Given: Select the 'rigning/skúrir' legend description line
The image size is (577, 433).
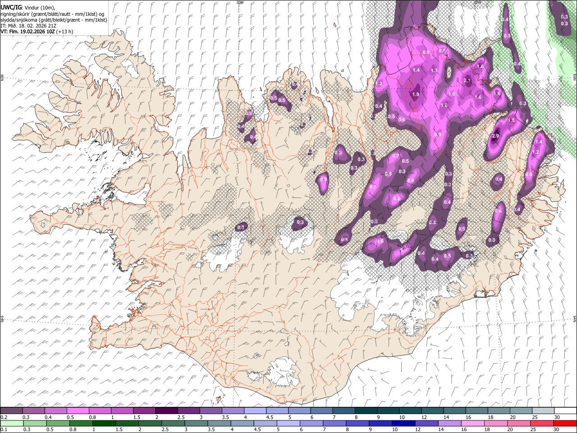Looking at the screenshot, I should (53, 14).
